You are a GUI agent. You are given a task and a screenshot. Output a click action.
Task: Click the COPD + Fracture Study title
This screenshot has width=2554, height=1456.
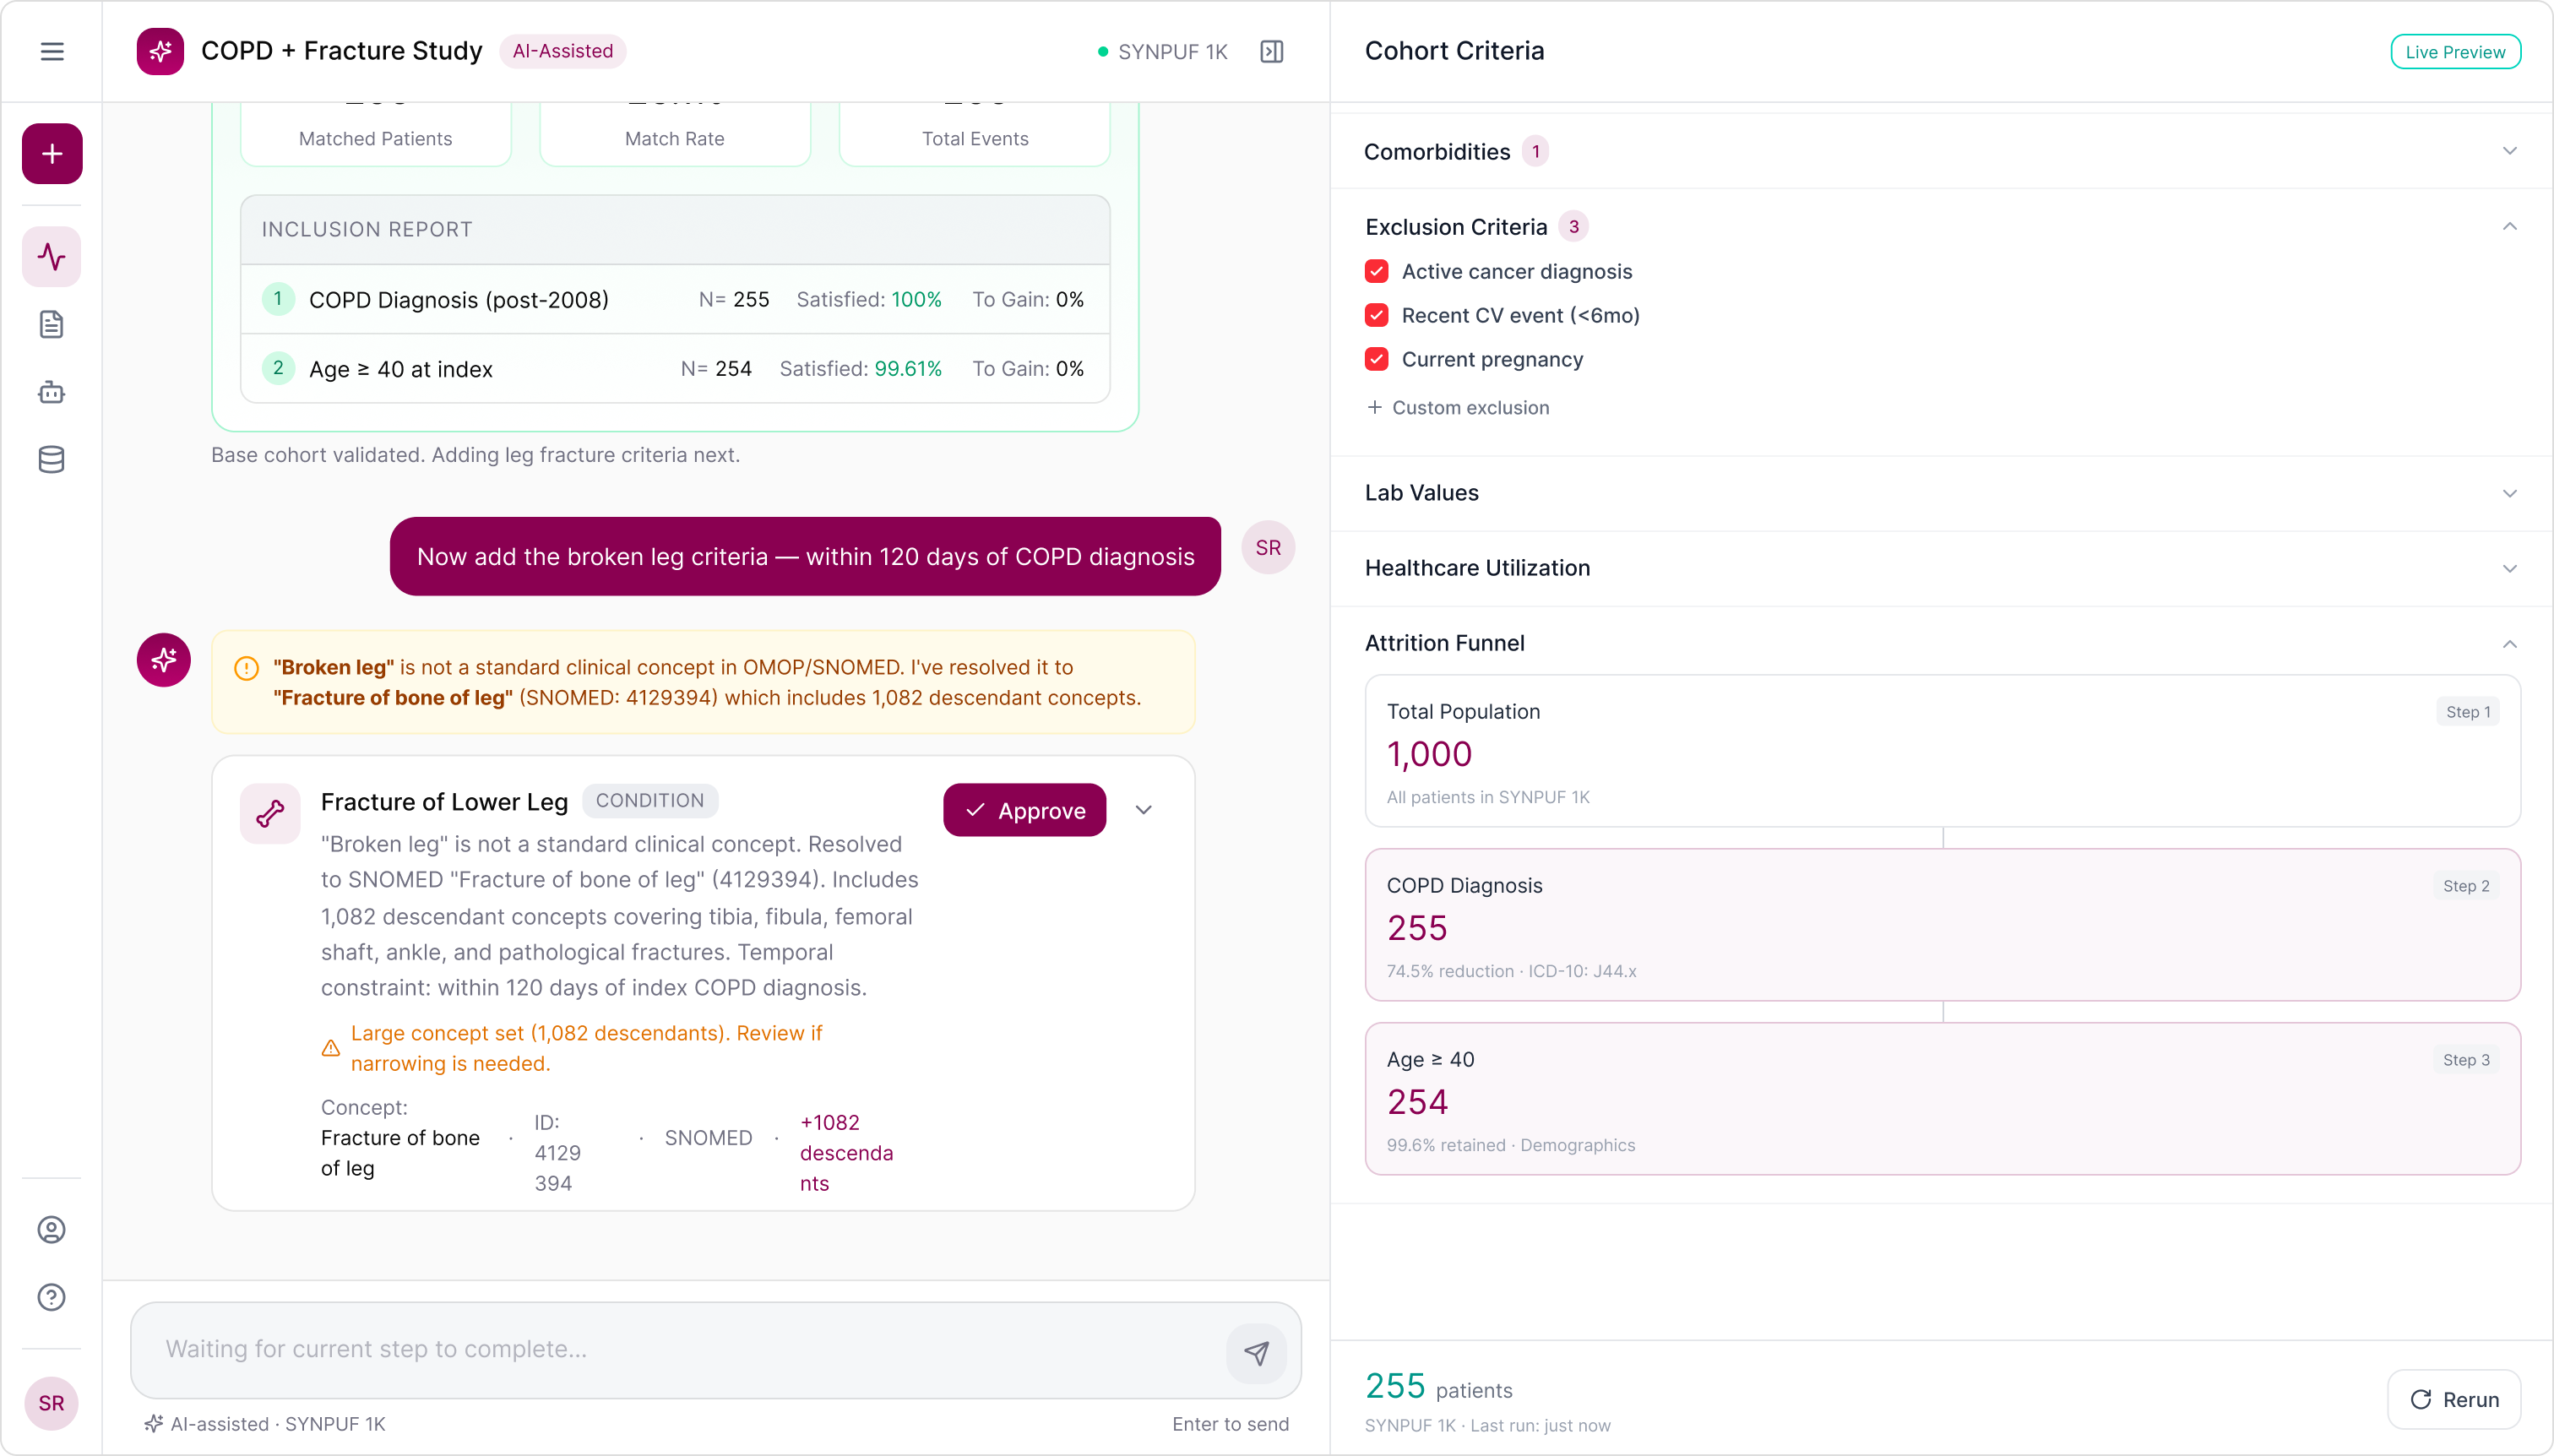tap(342, 51)
